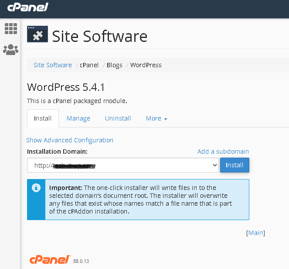Screen dimensions: 289x269
Task: Click the info icon in Important notice
Action: [36, 188]
